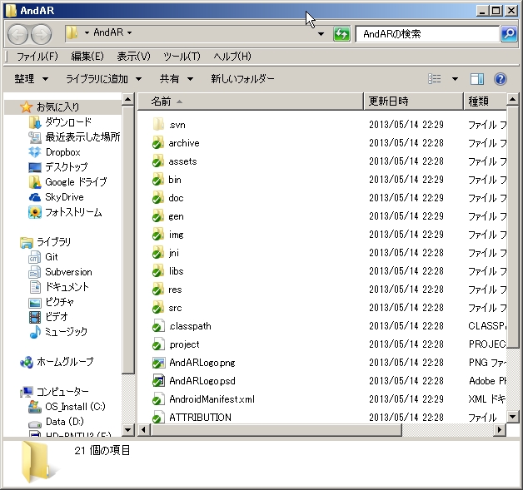Click the Dropbox icon in favorites
Viewport: 523px width, 490px height.
tap(35, 152)
